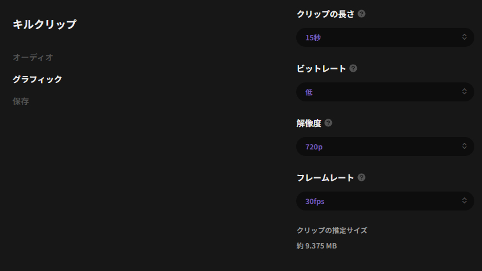Viewport: 482px width, 271px height.
Task: Click the help icon next to ビットレート
Action: coord(353,68)
